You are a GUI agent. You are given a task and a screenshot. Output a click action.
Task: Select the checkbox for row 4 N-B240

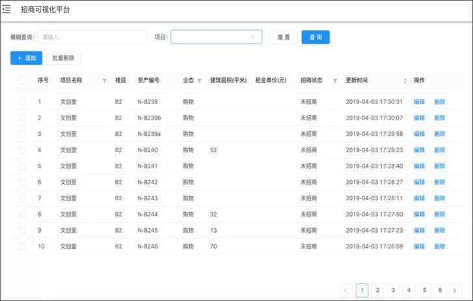(x=23, y=150)
